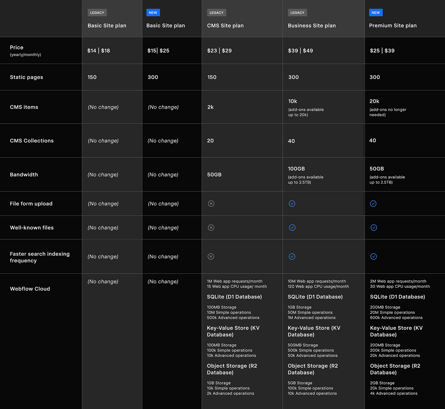Click the LEGACY badge above CMS Site plan

pyautogui.click(x=216, y=13)
